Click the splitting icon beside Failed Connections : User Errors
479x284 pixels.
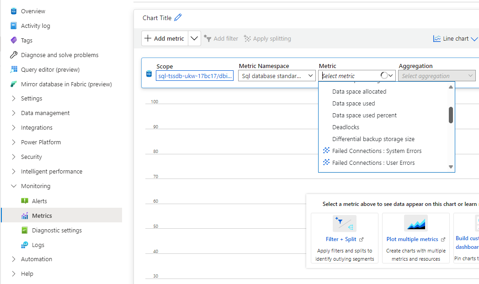tap(326, 162)
